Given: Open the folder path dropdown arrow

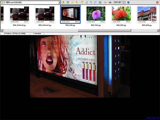Looking at the screenshot, I should coord(60,2).
